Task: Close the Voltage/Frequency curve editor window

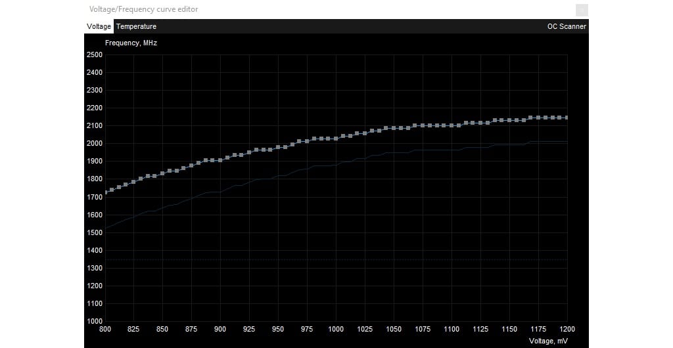Action: click(x=582, y=10)
